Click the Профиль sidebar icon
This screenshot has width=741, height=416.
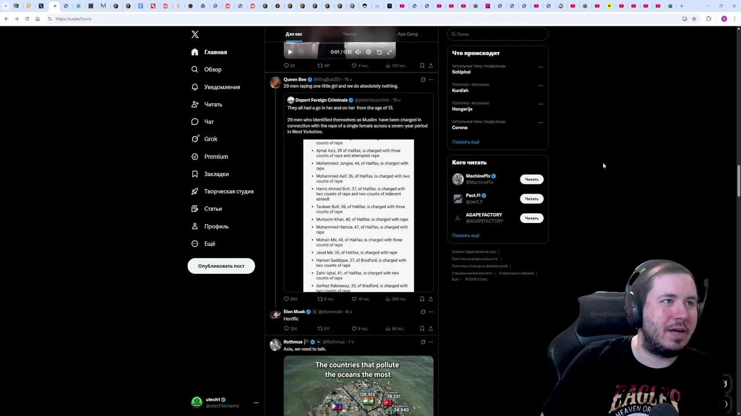[x=195, y=226]
